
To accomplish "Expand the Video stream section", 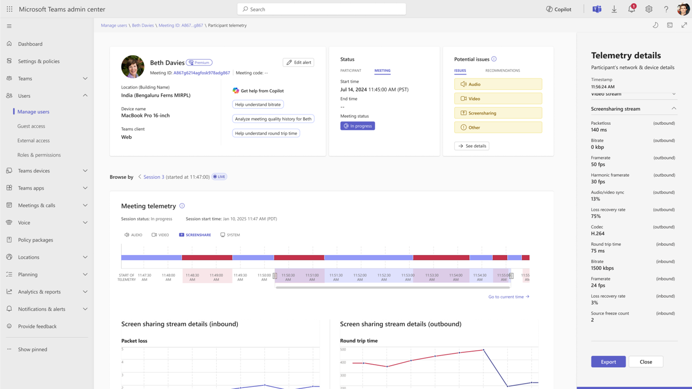I will (674, 94).
